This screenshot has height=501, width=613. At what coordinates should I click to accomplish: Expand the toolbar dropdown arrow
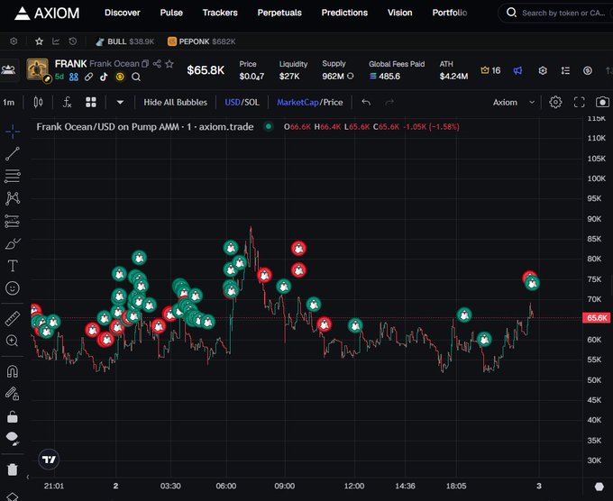[120, 103]
